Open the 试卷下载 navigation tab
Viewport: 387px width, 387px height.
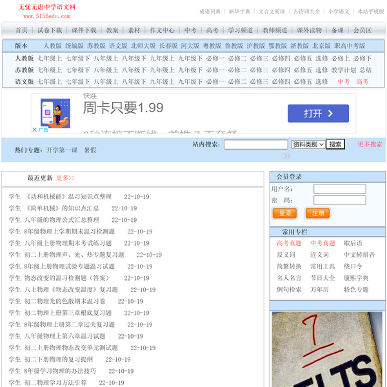tap(50, 30)
